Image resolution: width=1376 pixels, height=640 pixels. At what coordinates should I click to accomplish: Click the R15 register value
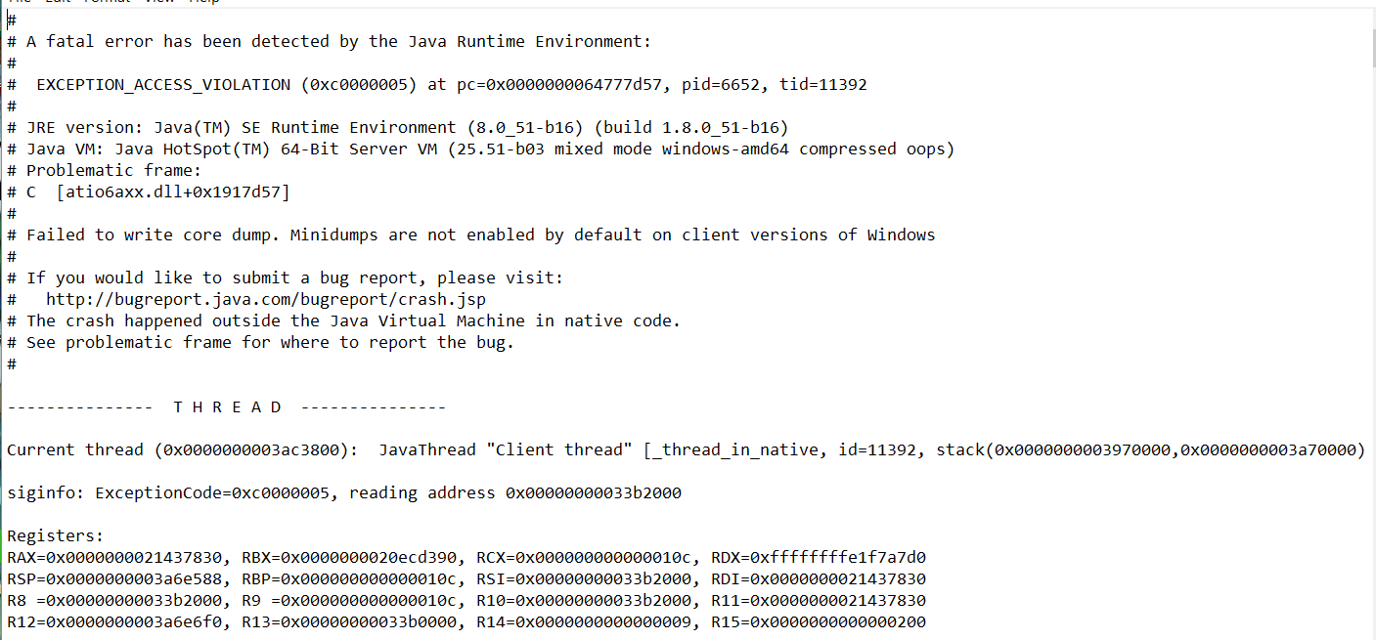click(x=837, y=622)
